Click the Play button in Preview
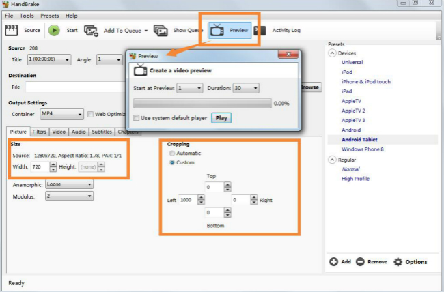444x292 pixels. [x=221, y=118]
